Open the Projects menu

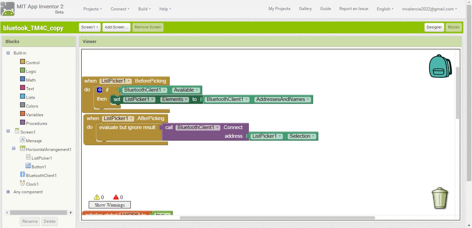point(92,9)
